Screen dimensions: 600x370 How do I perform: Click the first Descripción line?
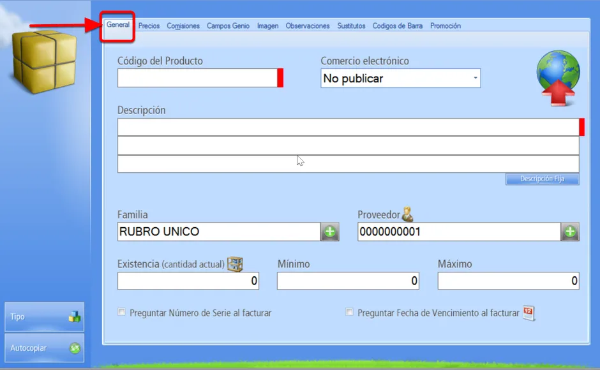coord(349,127)
